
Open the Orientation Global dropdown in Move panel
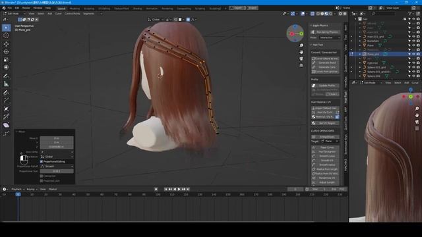coord(57,157)
